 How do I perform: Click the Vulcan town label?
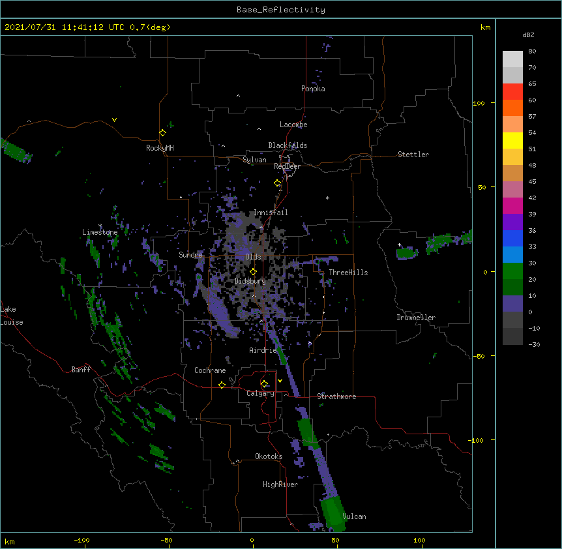tap(354, 516)
